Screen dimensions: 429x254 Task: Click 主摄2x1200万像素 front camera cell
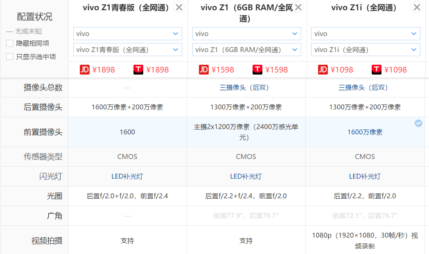246,132
